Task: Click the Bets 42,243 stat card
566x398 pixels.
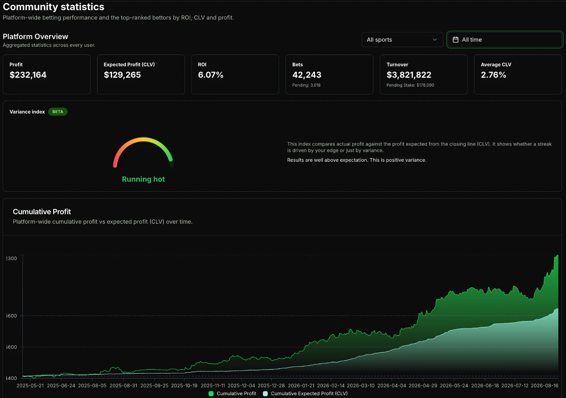Action: [329, 74]
